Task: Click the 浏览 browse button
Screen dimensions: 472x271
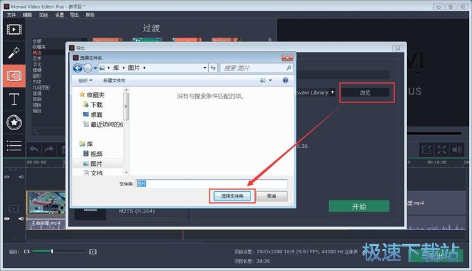Action: (x=365, y=92)
